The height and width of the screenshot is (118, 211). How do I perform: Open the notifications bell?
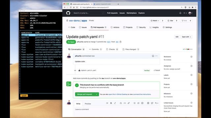(180, 13)
